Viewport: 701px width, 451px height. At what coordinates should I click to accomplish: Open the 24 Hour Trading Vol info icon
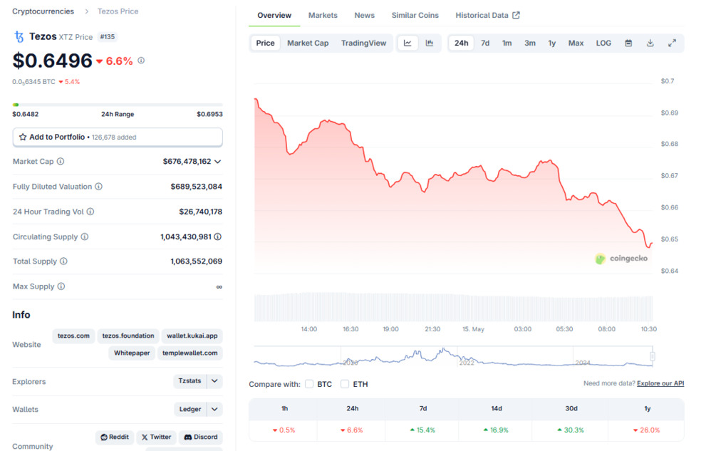(x=90, y=212)
